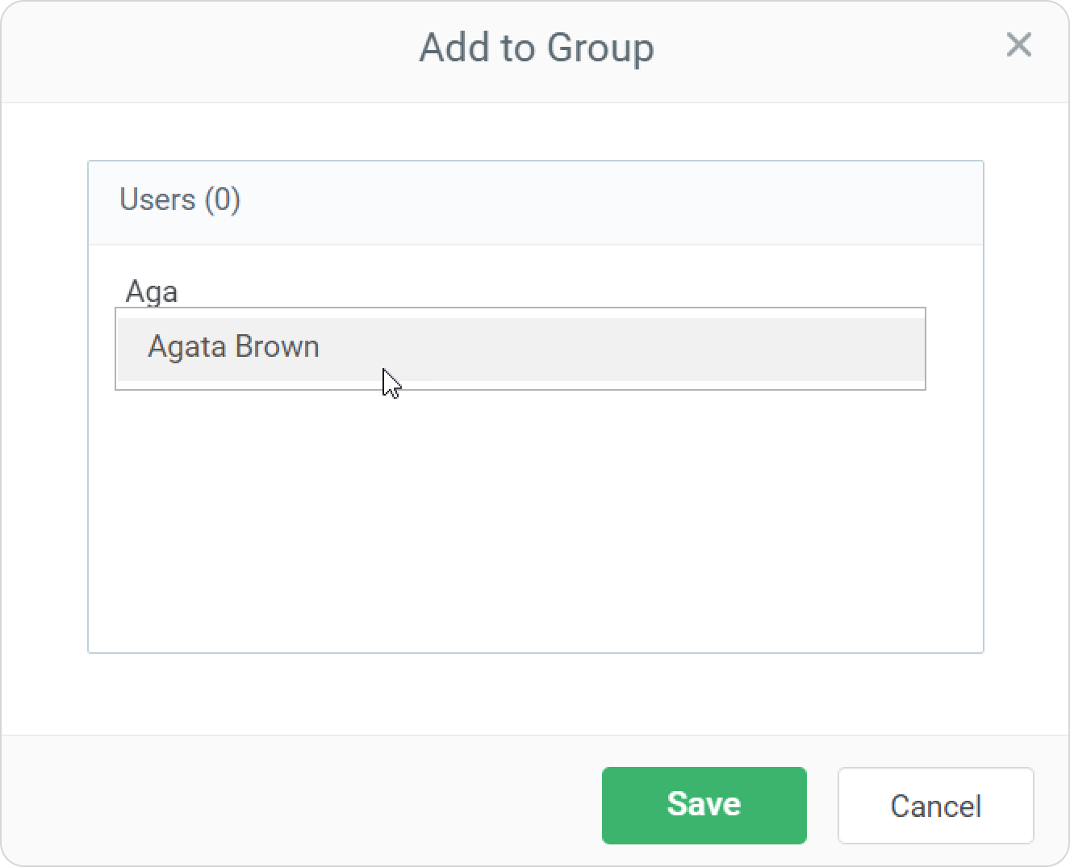This screenshot has height=867, width=1070.
Task: Click the Save button
Action: (704, 805)
